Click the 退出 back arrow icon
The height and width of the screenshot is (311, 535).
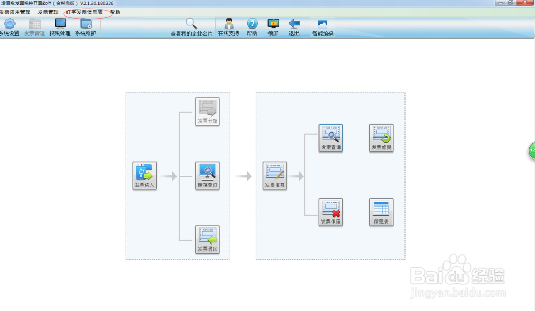pos(294,27)
